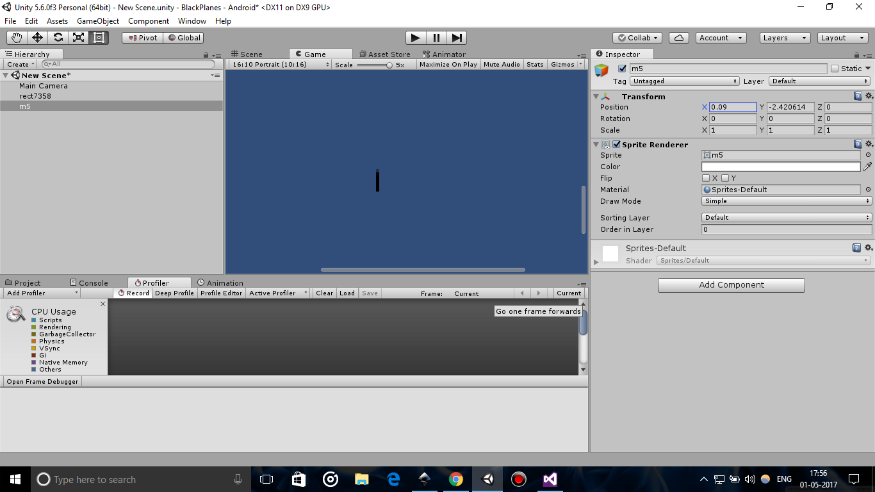Select the Move tool
875x492 pixels.
pyautogui.click(x=37, y=38)
